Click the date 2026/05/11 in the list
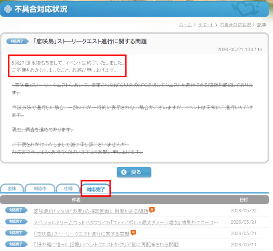Image resolution: width=273 pixels, height=251 pixels. click(244, 245)
